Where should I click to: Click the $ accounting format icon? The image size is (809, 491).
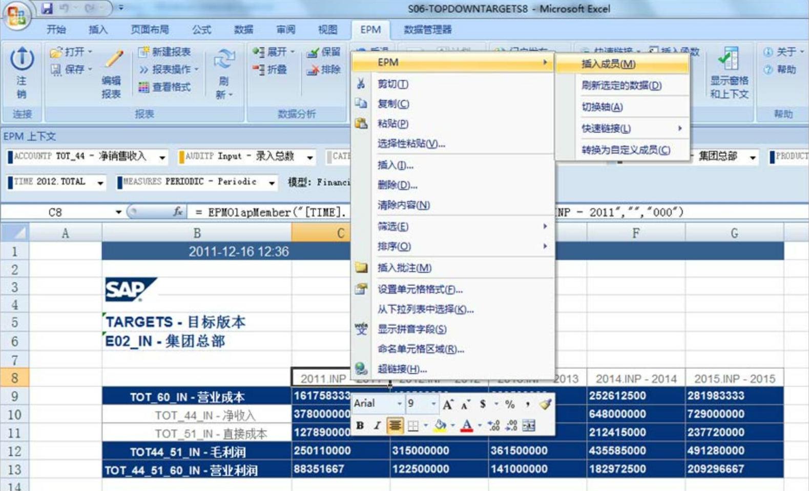(483, 404)
